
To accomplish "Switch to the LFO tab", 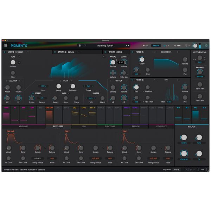I will click(x=84, y=126).
